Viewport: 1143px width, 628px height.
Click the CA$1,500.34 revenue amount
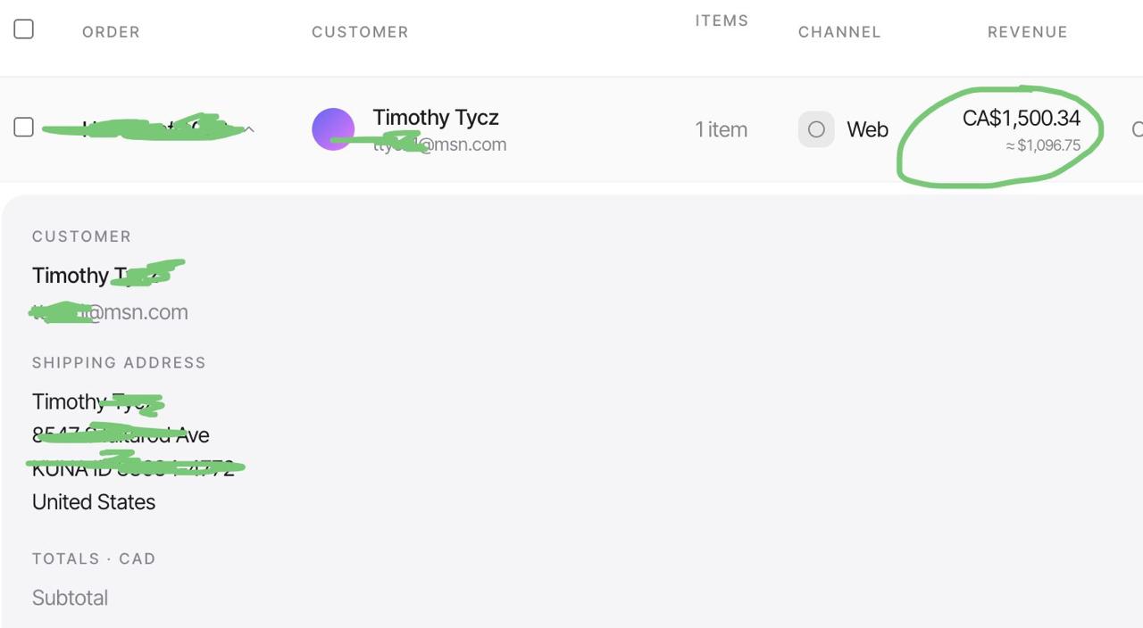pyautogui.click(x=1022, y=118)
